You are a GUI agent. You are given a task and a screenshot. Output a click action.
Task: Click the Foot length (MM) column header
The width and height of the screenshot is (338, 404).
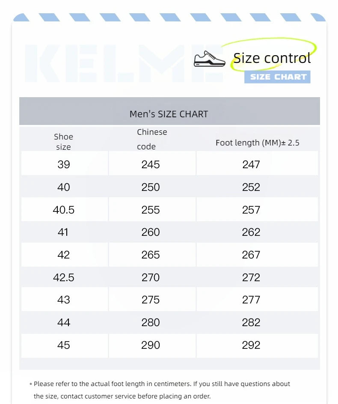[x=257, y=143]
